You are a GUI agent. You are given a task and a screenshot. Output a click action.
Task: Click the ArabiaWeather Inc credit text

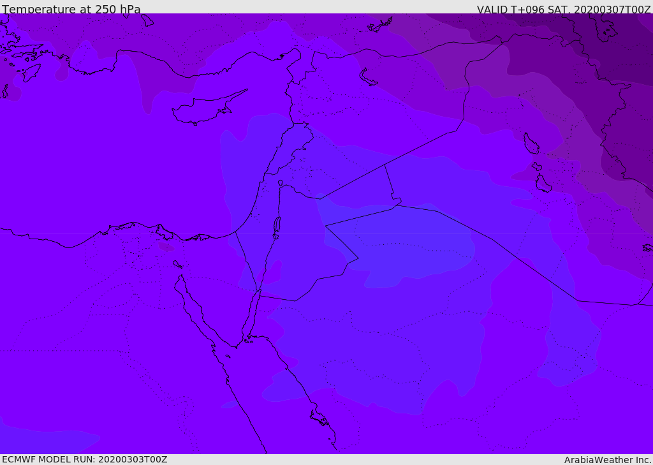(x=606, y=460)
